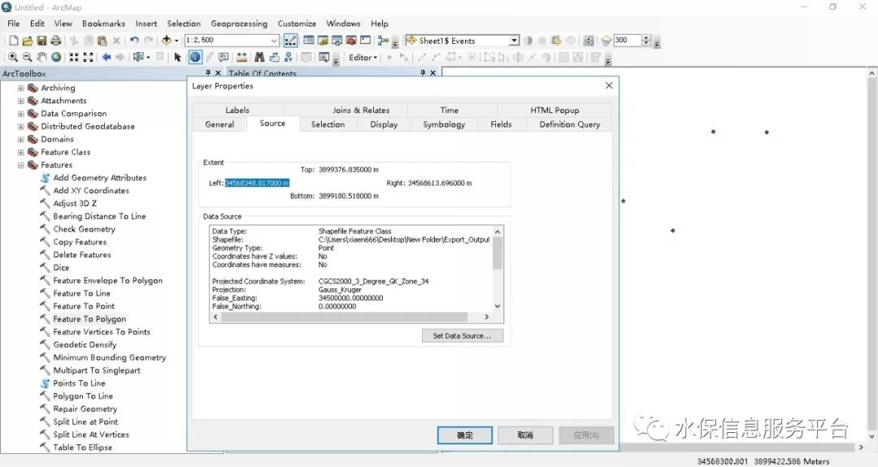The image size is (878, 467).
Task: Open the Editor dropdown menu
Action: (x=363, y=57)
